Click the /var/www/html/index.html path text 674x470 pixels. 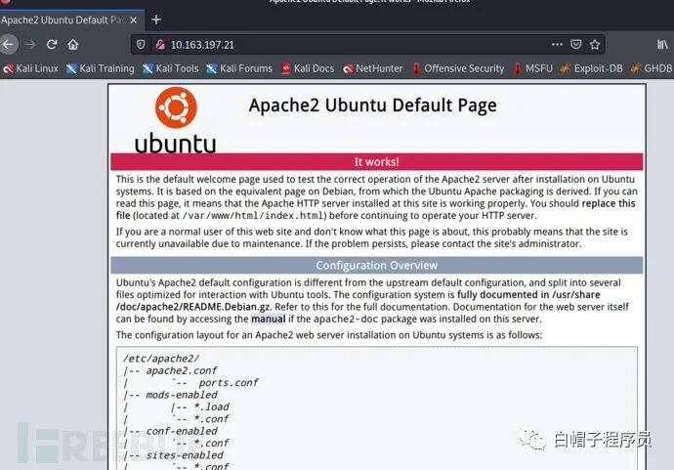(x=255, y=216)
